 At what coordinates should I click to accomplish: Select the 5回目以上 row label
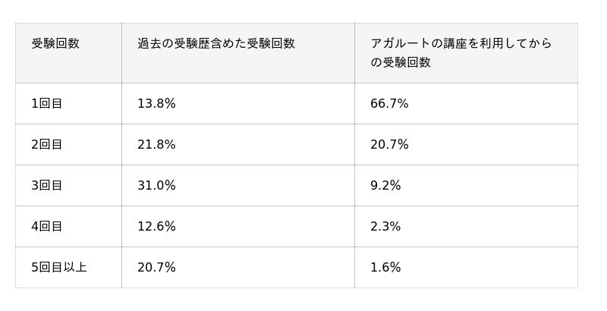tap(59, 268)
